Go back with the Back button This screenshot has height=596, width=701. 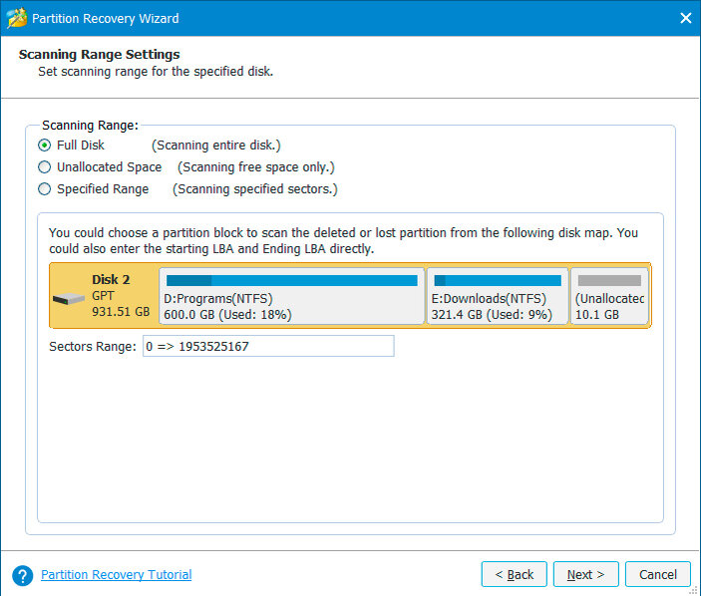point(515,574)
